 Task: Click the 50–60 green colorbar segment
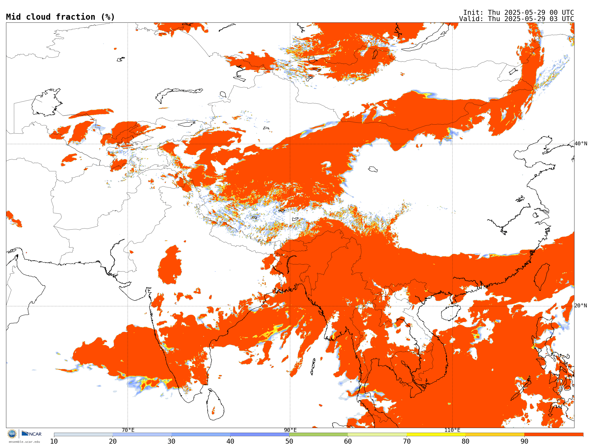coord(318,435)
